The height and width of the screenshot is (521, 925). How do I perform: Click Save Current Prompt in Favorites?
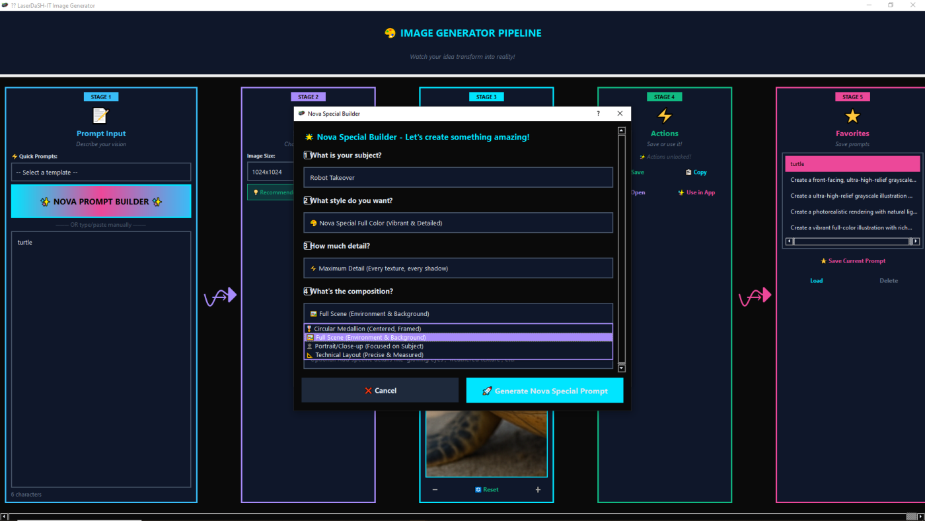click(852, 261)
